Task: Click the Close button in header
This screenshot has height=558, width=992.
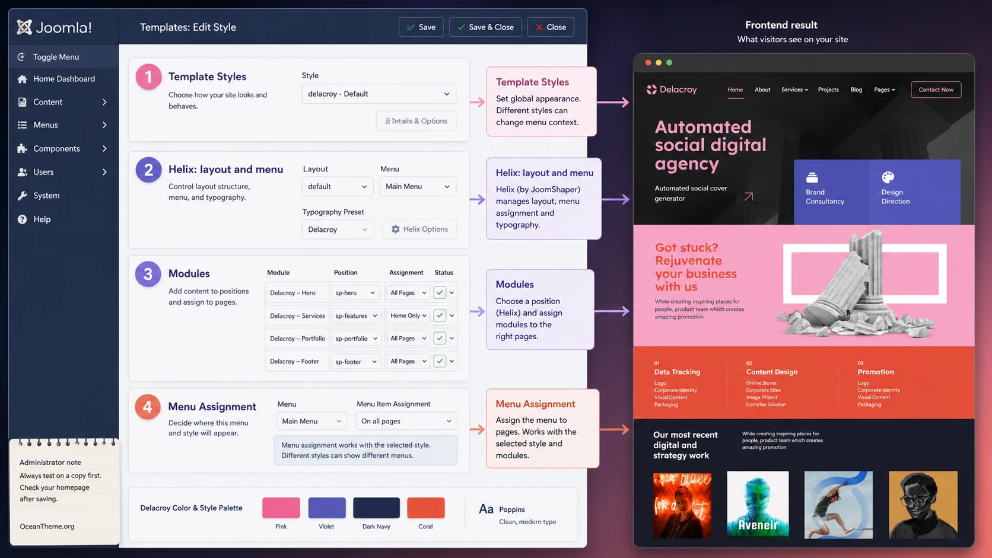Action: 551,27
